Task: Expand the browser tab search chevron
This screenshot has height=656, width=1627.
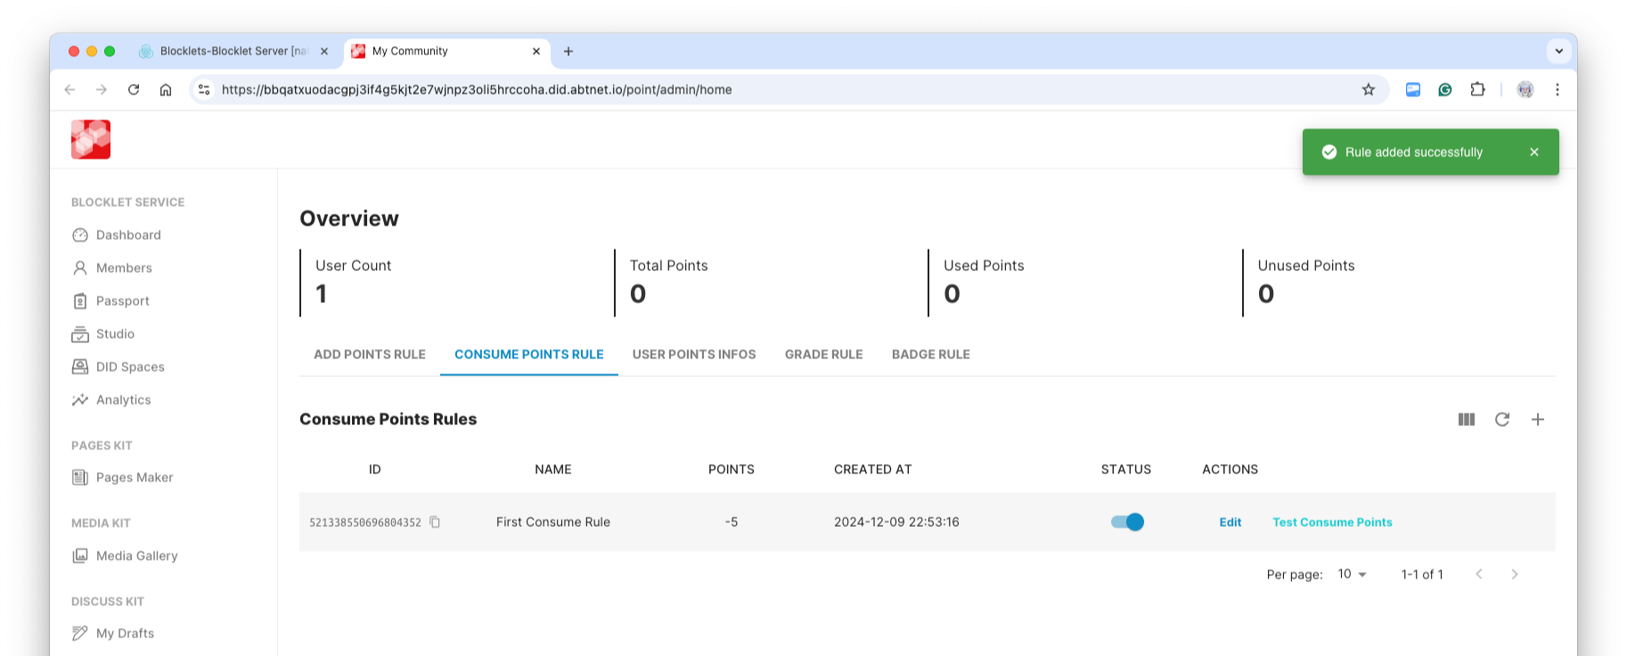Action: coord(1559,51)
